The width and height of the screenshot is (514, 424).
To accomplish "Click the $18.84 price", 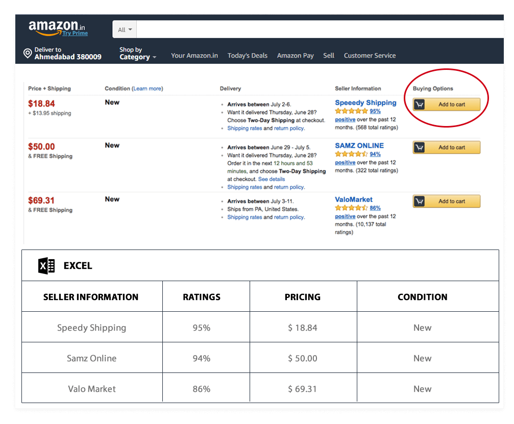I will (41, 104).
